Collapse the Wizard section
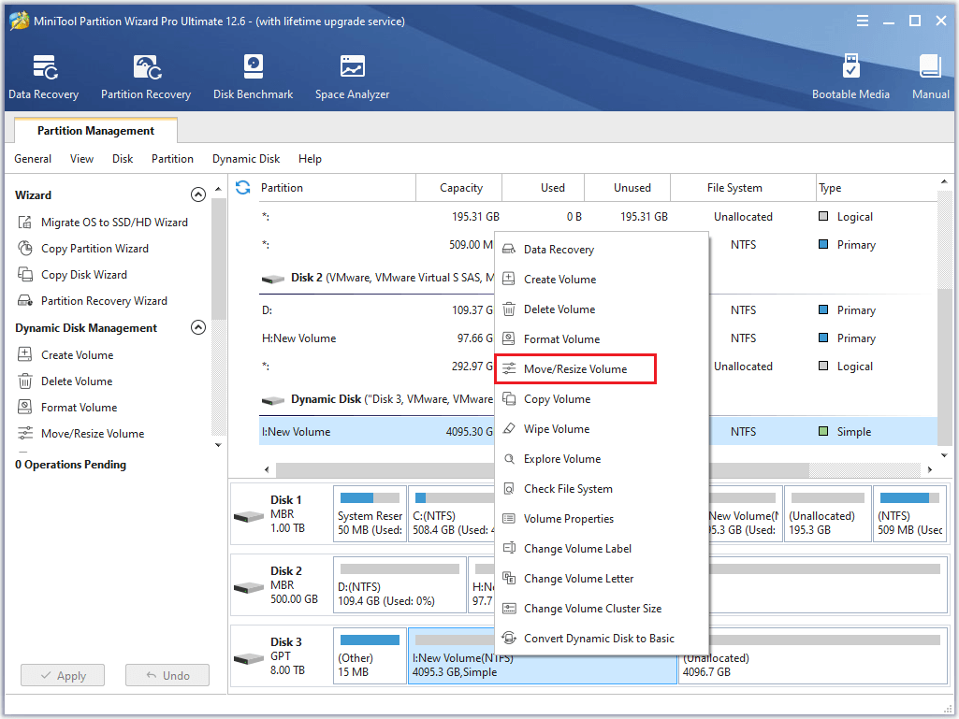Viewport: 959px width, 719px height. tap(198, 194)
